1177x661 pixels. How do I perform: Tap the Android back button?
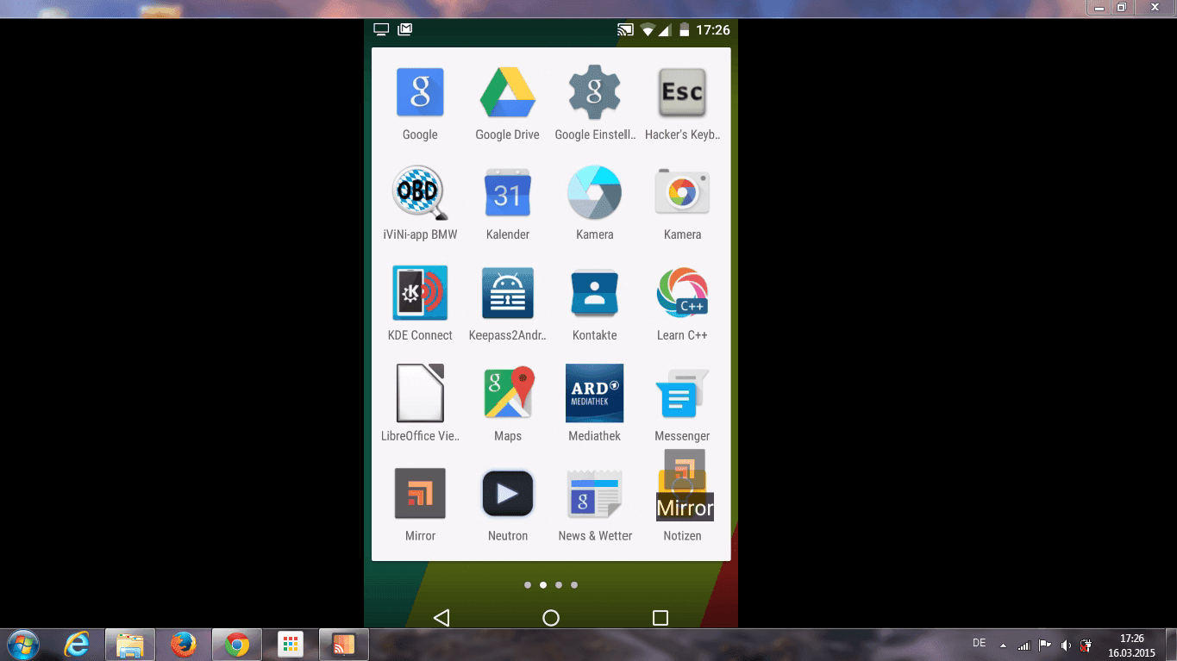(x=441, y=617)
